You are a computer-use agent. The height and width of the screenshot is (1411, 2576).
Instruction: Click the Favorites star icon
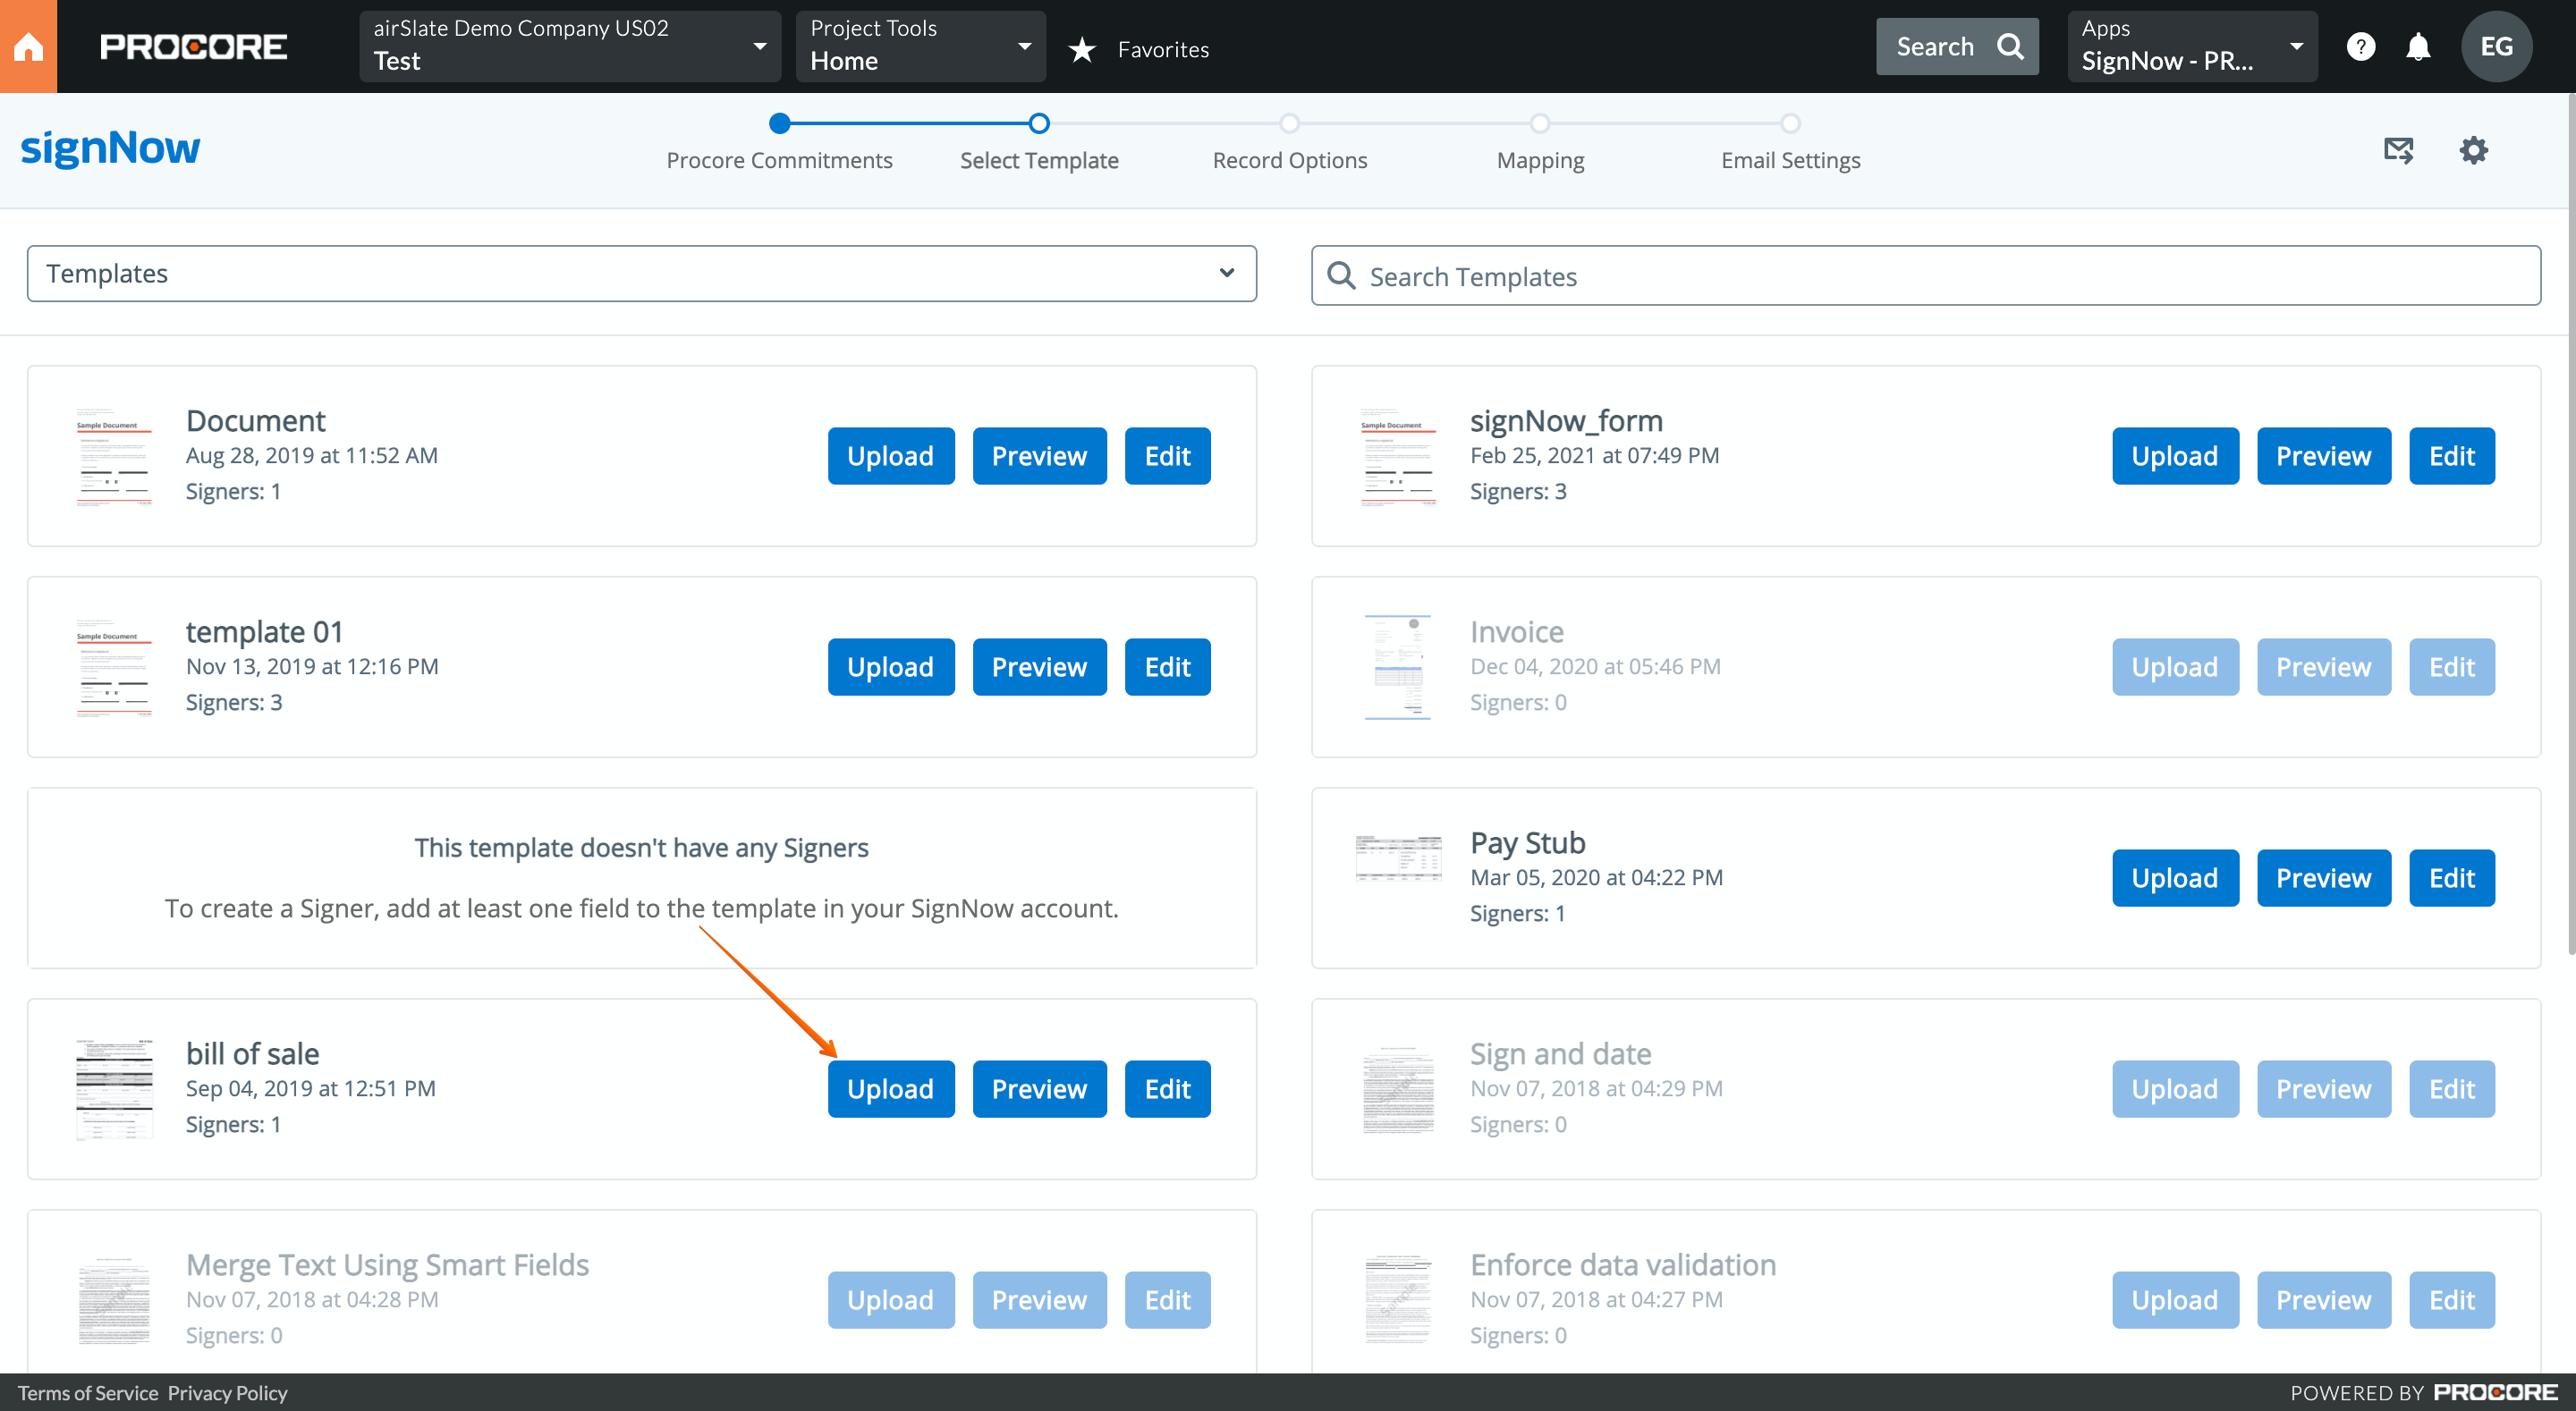pos(1082,49)
